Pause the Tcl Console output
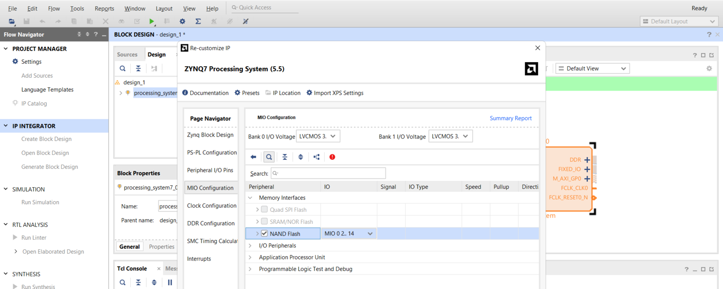 [170, 282]
